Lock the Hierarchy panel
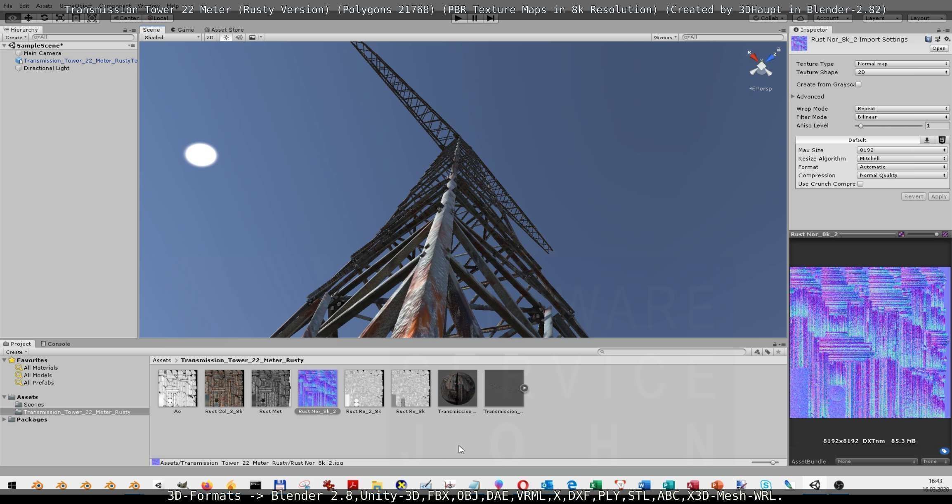 tap(125, 30)
